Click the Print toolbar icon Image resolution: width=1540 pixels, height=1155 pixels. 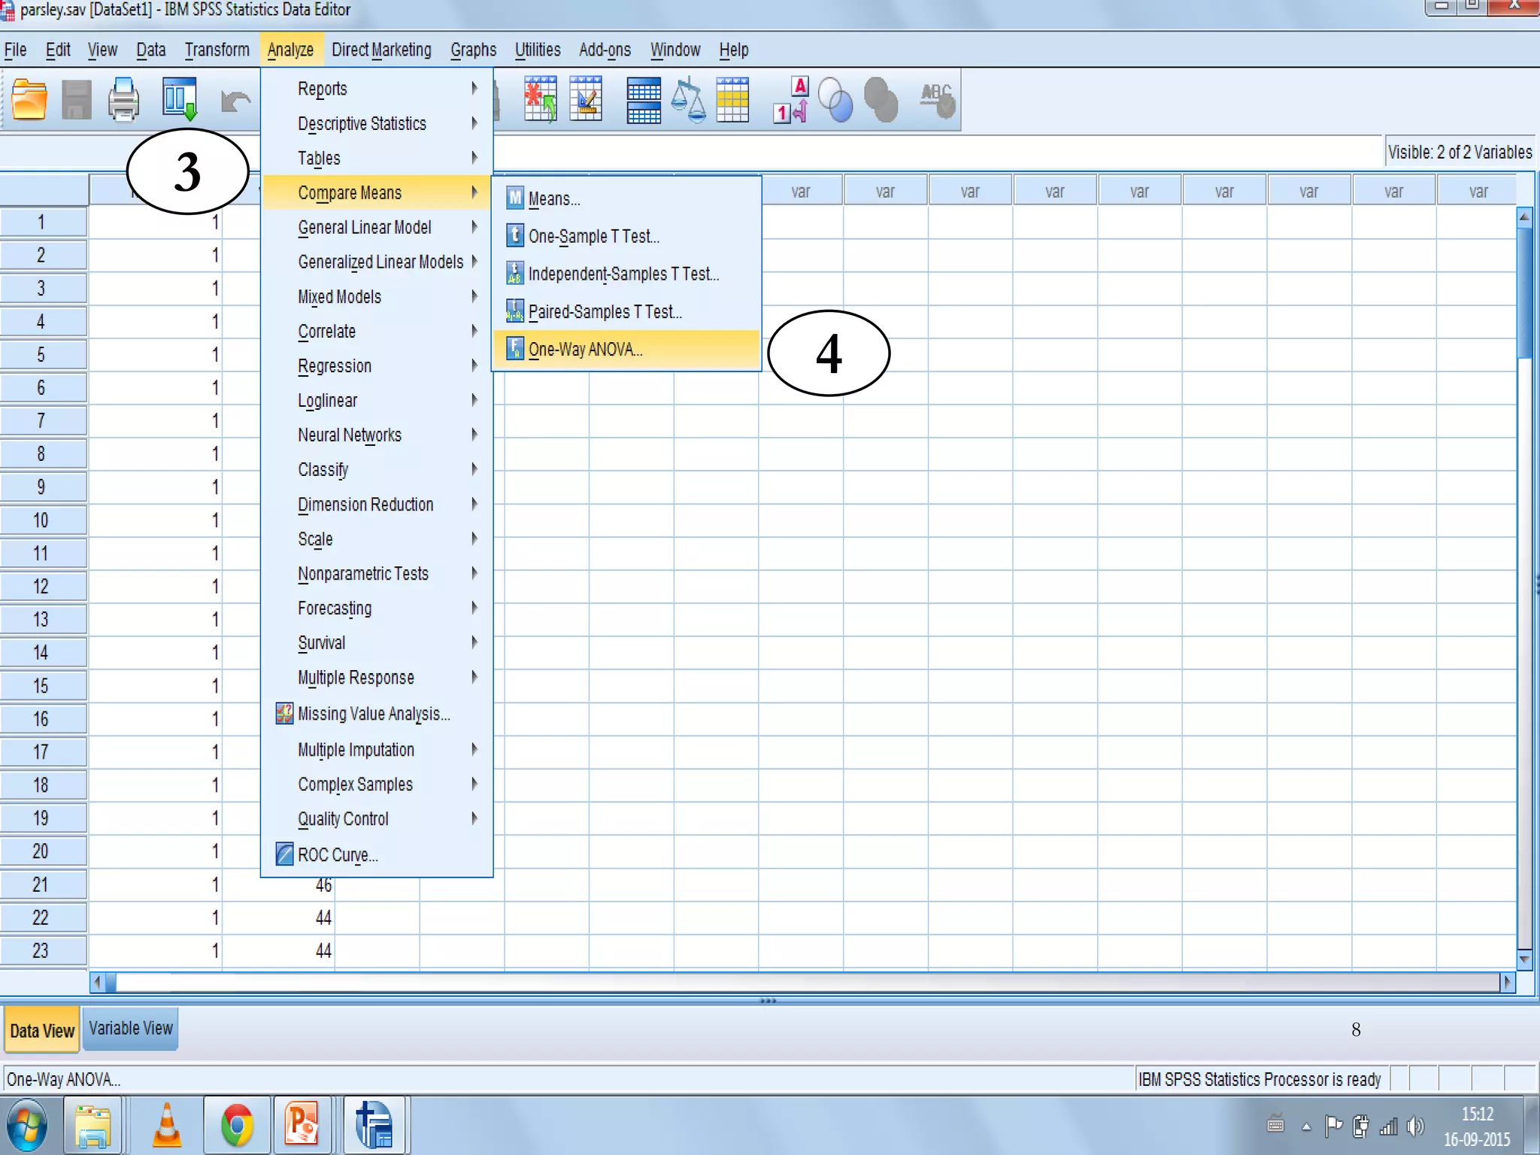(x=123, y=99)
